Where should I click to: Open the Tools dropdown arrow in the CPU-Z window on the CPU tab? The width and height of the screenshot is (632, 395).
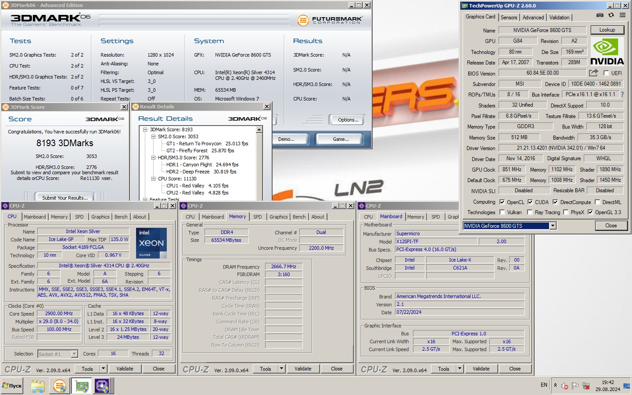(x=104, y=369)
